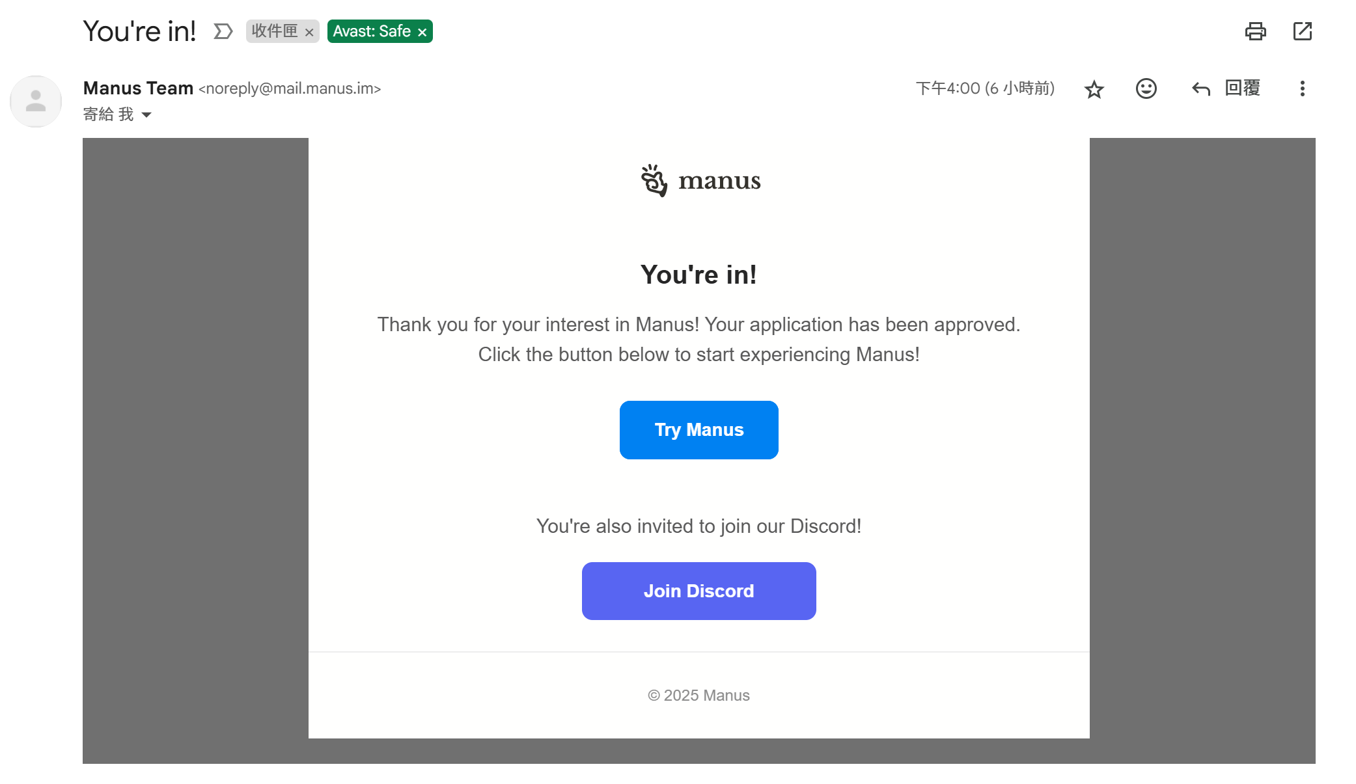Open the three-dot more options menu
Screen dimensions: 1356x784
(1302, 88)
